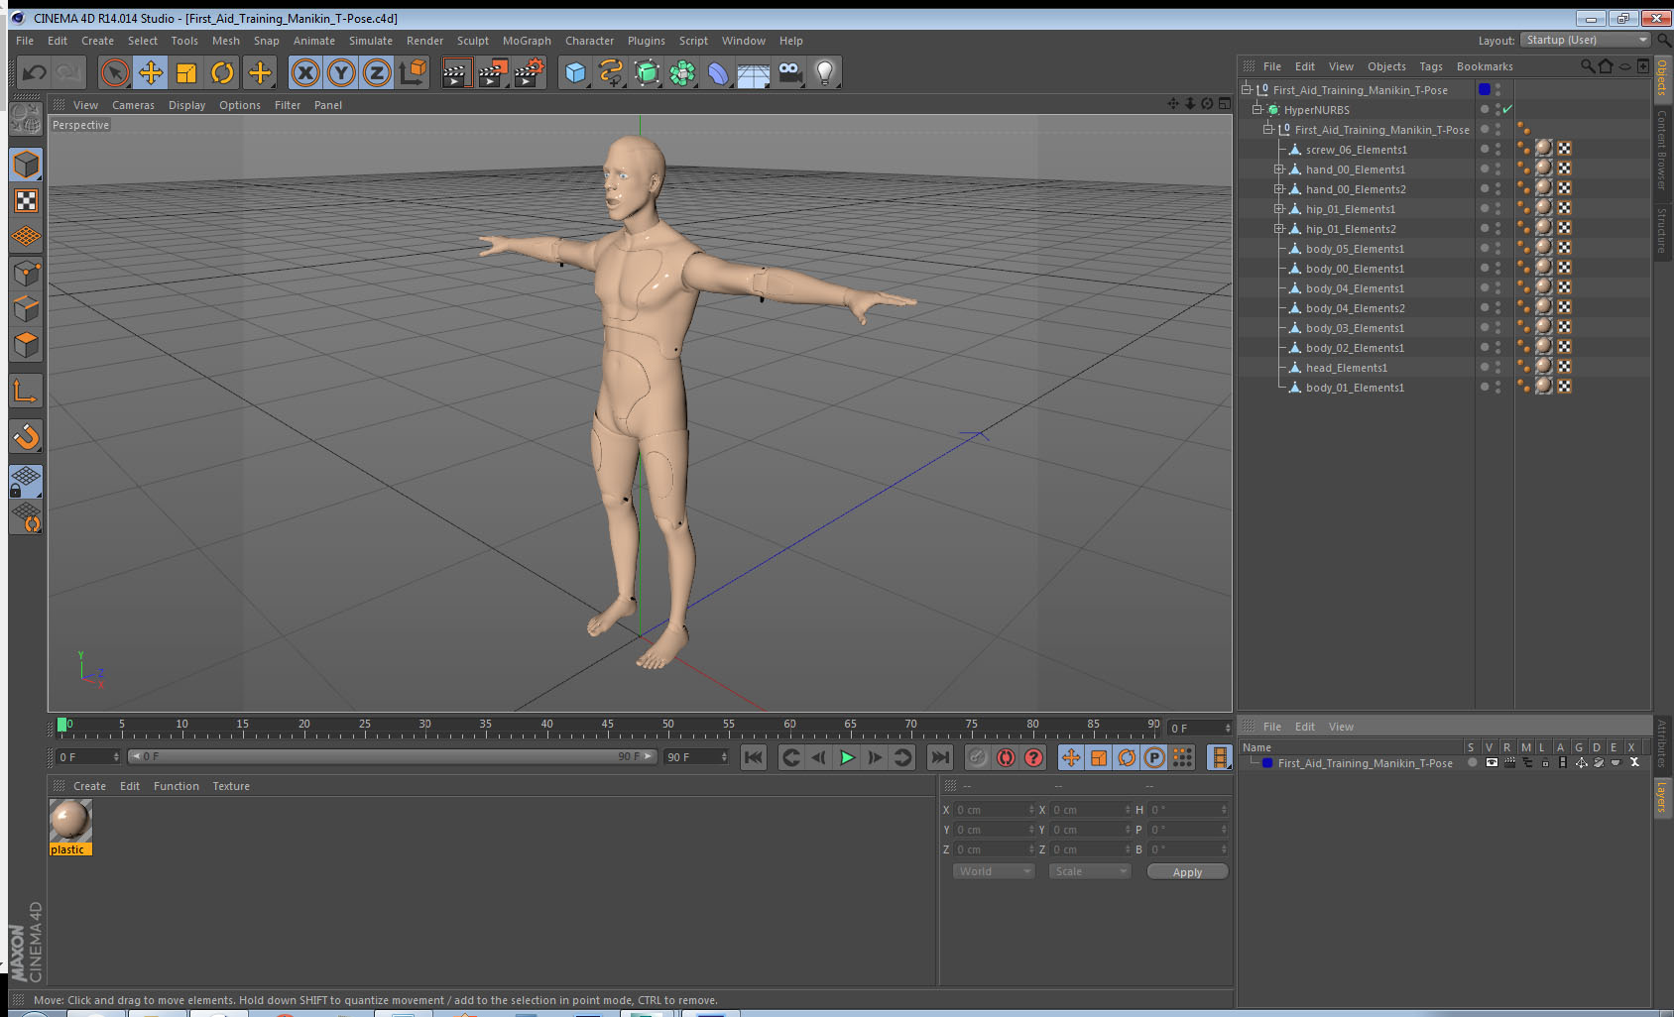Toggle Y axis lock
The height and width of the screenshot is (1017, 1674).
tap(341, 72)
